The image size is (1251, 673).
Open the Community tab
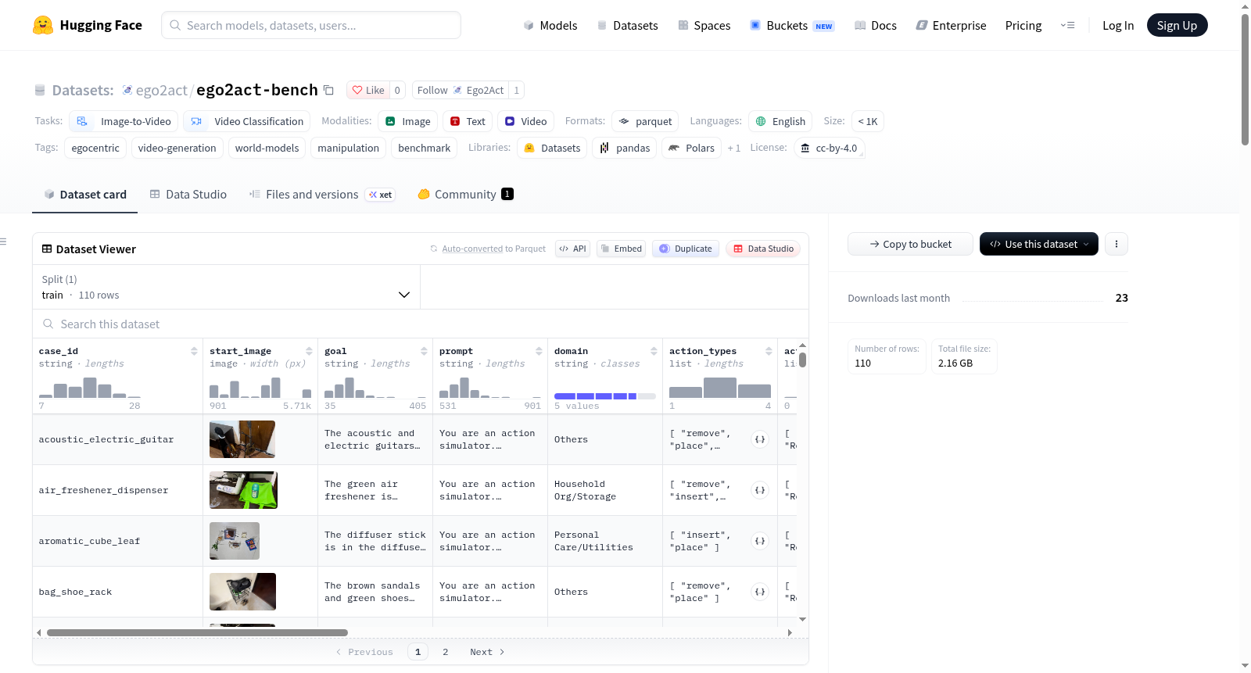tap(466, 194)
